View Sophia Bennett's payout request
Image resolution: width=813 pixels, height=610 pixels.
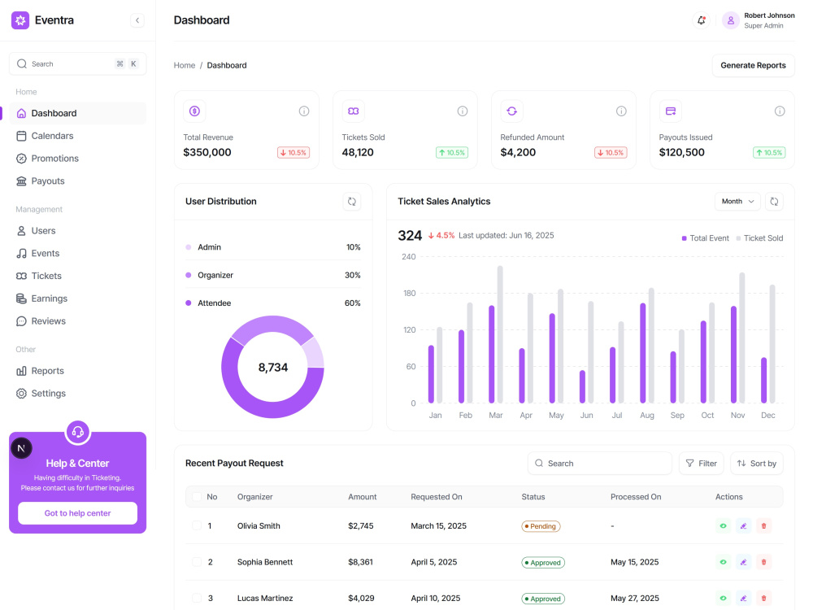tap(724, 562)
